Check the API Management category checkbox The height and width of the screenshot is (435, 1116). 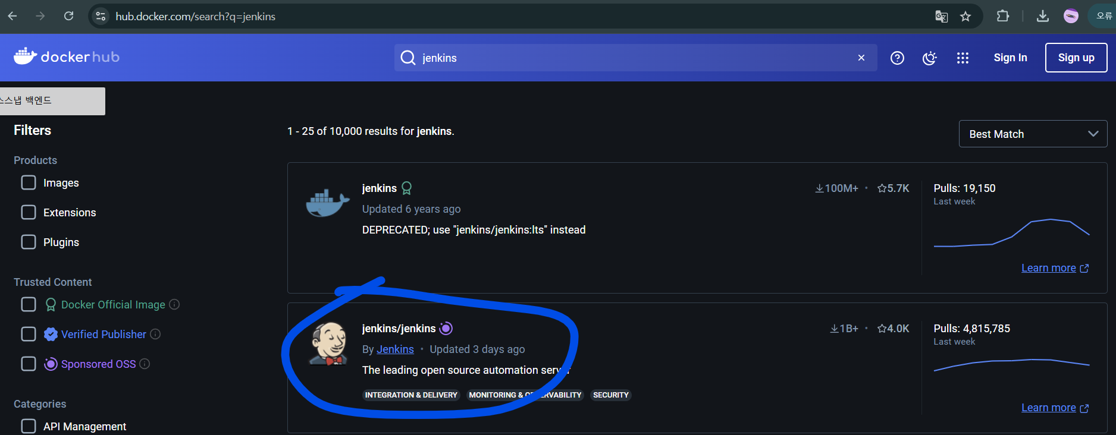(29, 426)
